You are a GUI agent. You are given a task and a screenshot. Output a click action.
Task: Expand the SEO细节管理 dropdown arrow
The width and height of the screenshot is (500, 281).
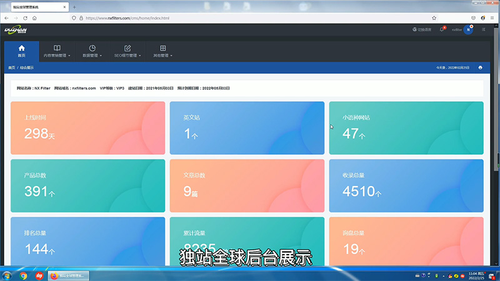pyautogui.click(x=139, y=56)
